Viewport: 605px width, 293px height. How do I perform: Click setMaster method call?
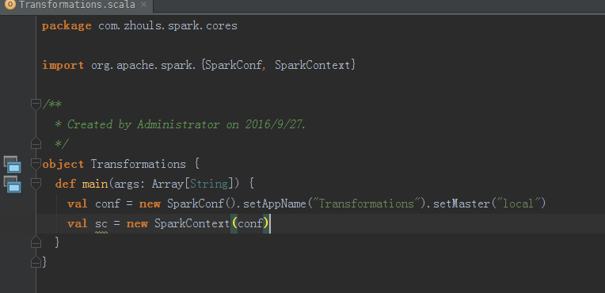(x=461, y=203)
